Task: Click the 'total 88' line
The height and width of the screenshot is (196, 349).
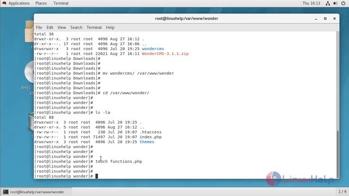Action: (44, 117)
